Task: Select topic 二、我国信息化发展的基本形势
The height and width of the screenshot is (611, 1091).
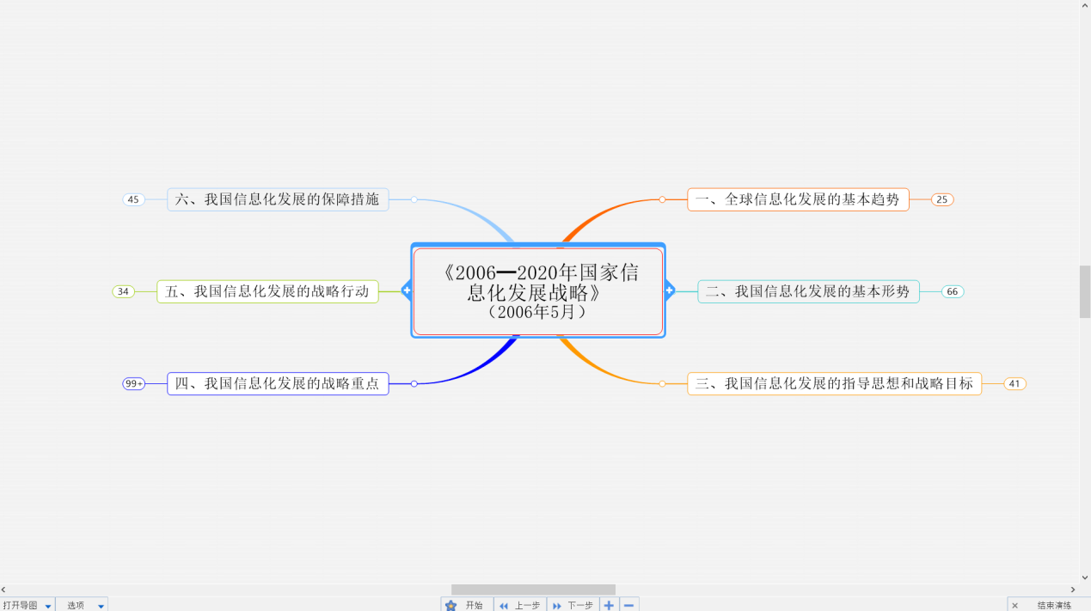Action: pos(808,291)
